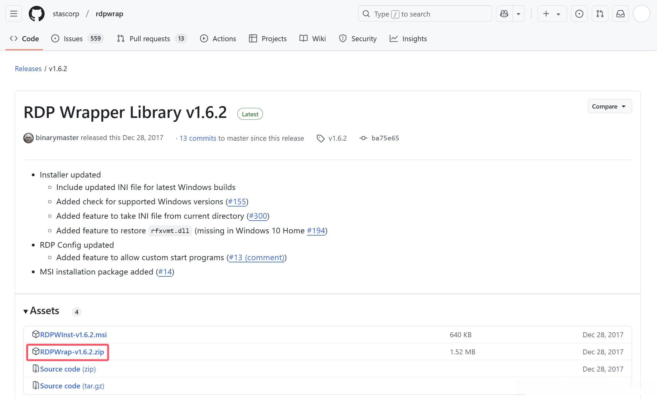Open the pull requests icon in header
Viewport: 657px width, 399px height.
(x=600, y=14)
